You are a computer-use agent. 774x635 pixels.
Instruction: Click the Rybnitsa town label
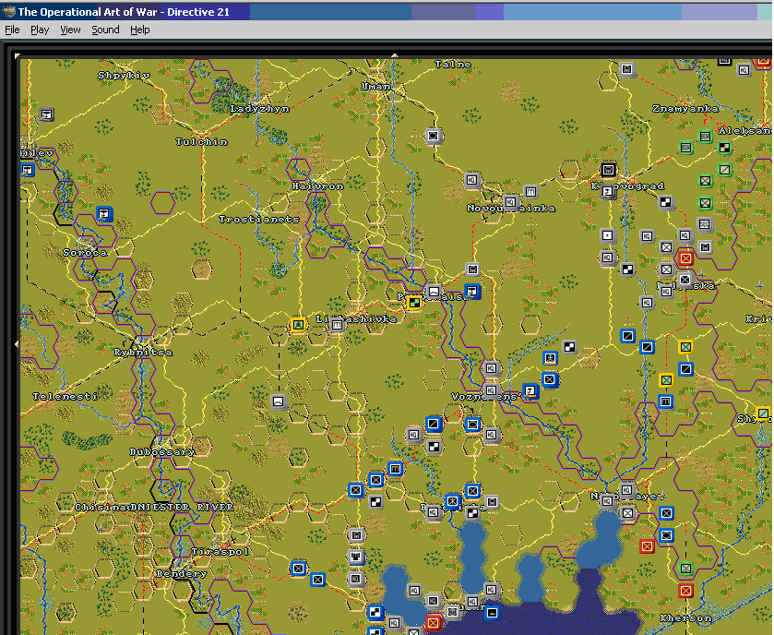(143, 353)
